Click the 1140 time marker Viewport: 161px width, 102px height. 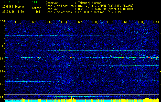click(x=156, y=22)
